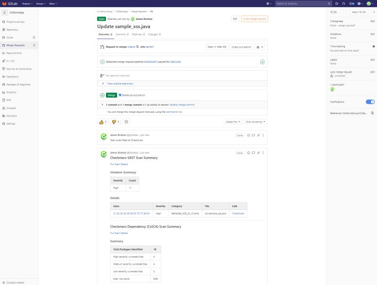The height and width of the screenshot is (285, 377).
Task: Open more options via vertical ellipsis on comment
Action: (x=263, y=152)
